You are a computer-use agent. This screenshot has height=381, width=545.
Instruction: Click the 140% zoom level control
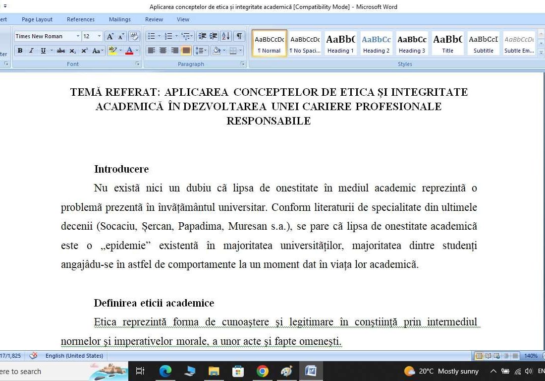(x=531, y=356)
